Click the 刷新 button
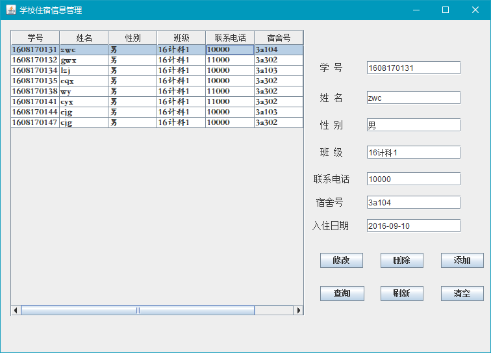 coord(401,293)
